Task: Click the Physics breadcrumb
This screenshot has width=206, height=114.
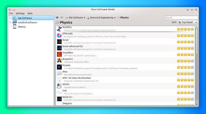Action: tap(123, 17)
